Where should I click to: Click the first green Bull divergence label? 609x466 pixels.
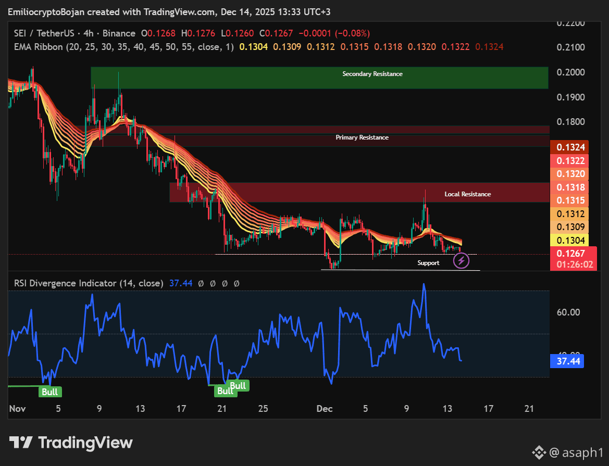pyautogui.click(x=50, y=392)
